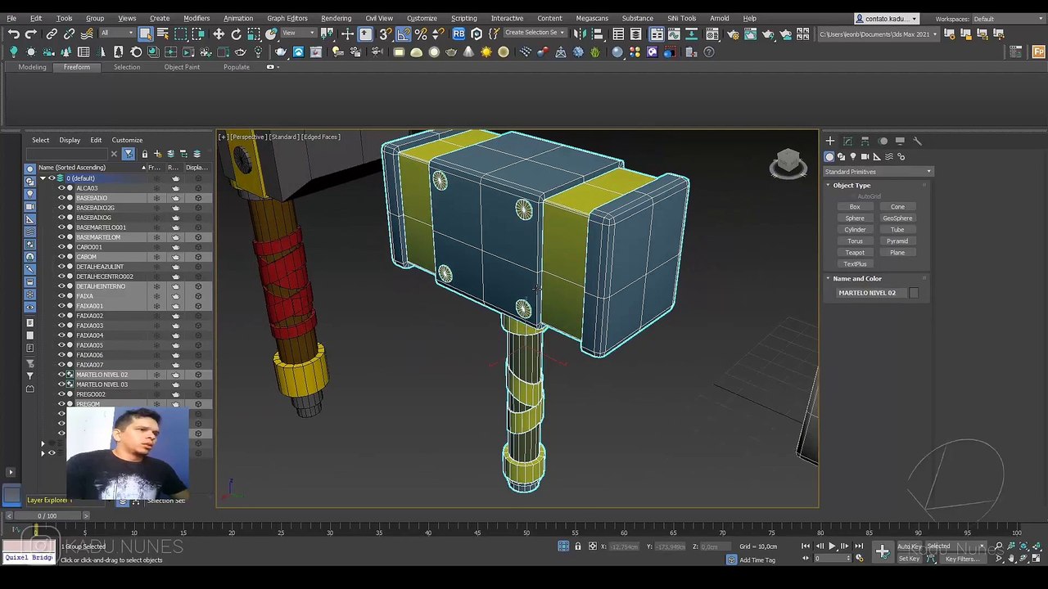
Task: Open the Standard Primitives dropdown
Action: coord(878,172)
